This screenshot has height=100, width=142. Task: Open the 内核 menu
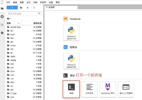tap(35, 3)
